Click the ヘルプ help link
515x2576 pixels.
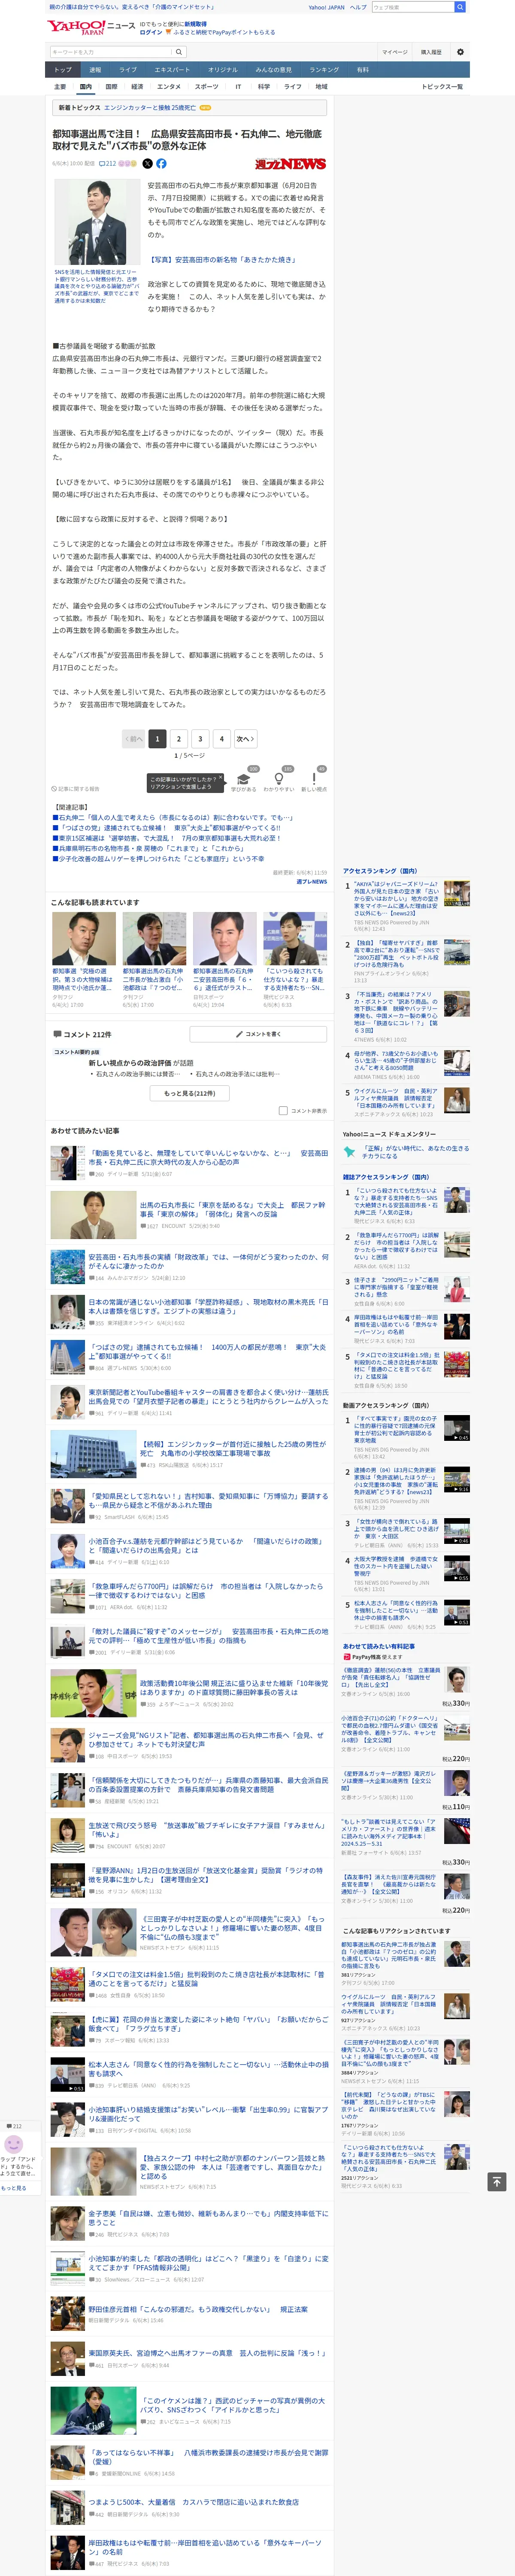(358, 7)
